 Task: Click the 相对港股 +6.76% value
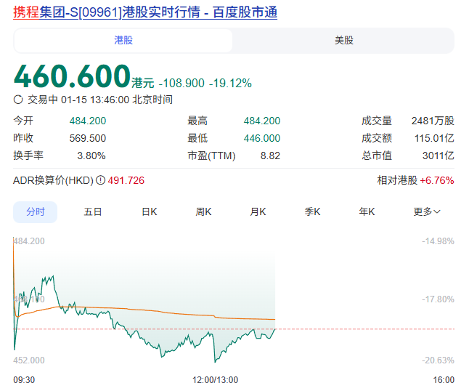(437, 180)
